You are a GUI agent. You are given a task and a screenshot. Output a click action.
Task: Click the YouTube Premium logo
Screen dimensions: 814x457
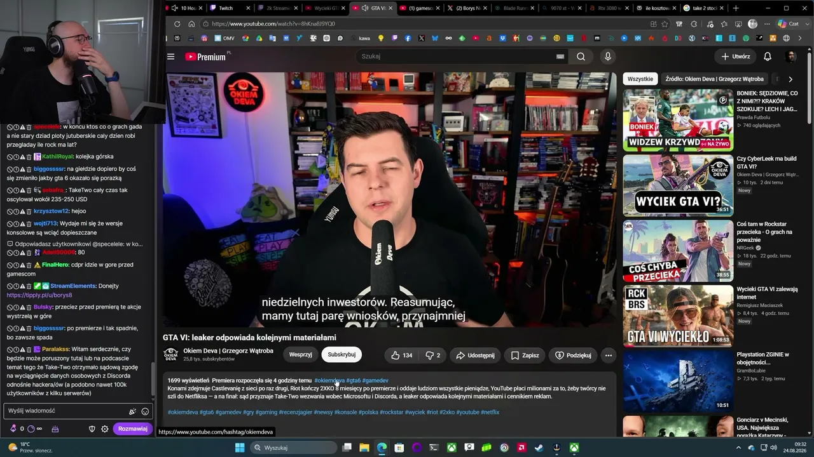pos(205,56)
